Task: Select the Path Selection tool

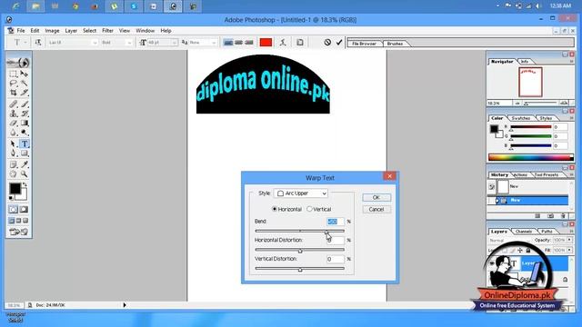Action: click(14, 144)
